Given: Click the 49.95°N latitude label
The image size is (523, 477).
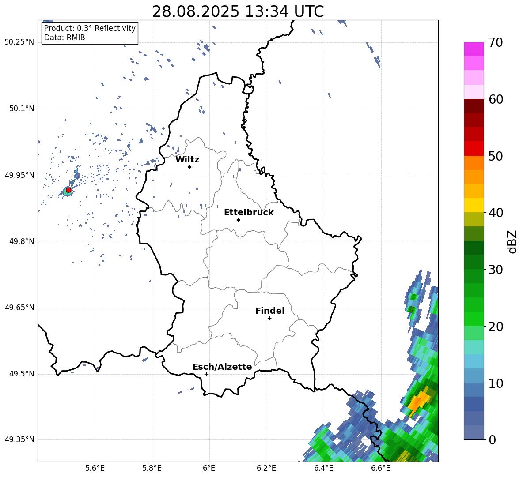Looking at the screenshot, I should (x=19, y=175).
